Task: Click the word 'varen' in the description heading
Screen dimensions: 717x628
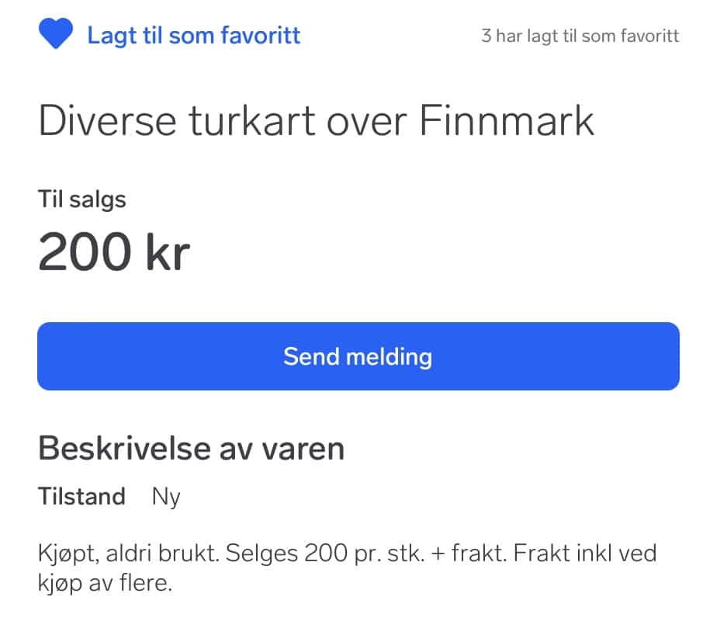Action: click(304, 449)
